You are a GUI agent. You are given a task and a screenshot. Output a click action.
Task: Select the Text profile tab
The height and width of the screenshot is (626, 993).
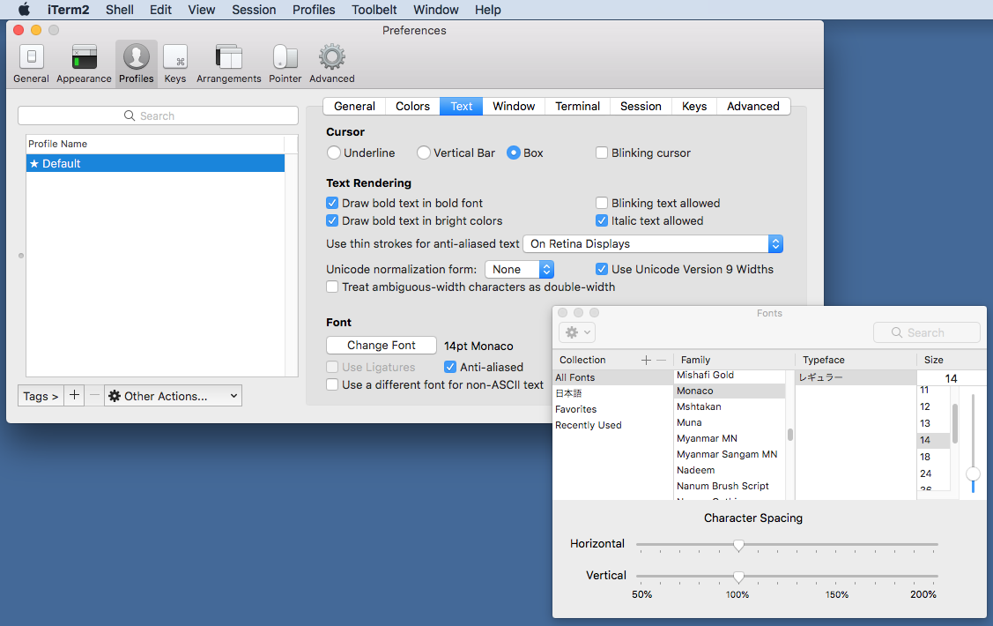click(x=461, y=107)
